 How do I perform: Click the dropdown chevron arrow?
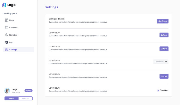pyautogui.click(x=166, y=62)
